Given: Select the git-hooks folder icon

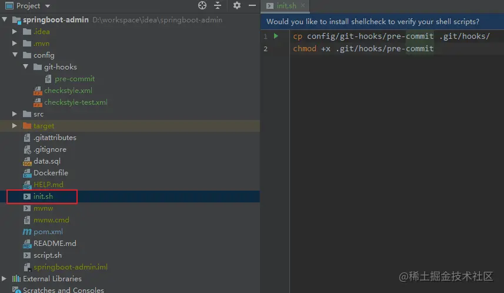Looking at the screenshot, I should 38,67.
